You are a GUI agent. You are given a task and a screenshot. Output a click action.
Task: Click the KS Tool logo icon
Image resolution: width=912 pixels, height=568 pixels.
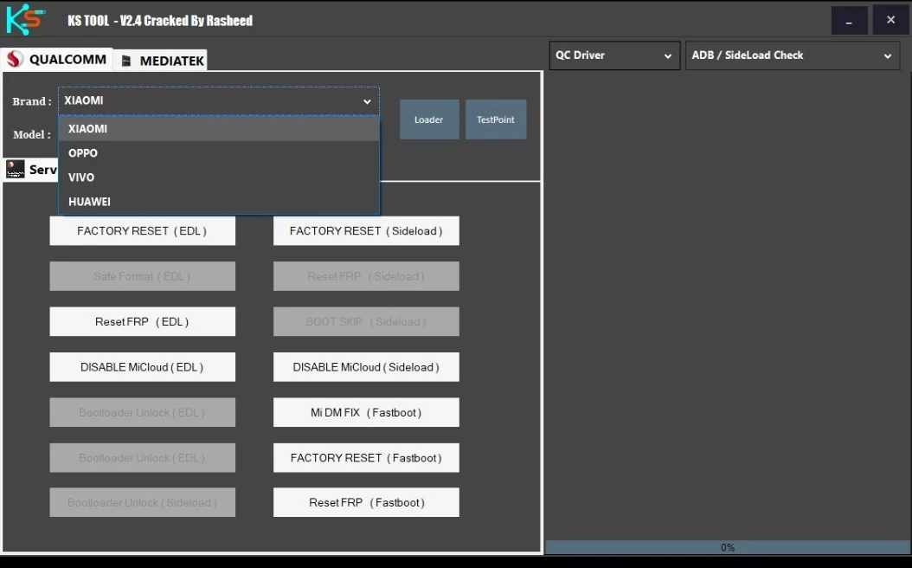pyautogui.click(x=26, y=19)
